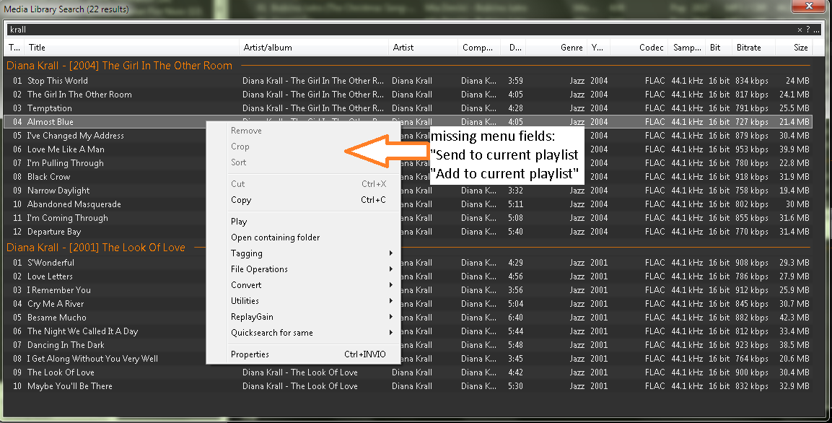Sort by the Codec column header

click(639, 48)
